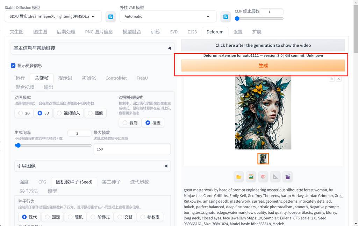The image size is (358, 226).
Task: Click the purple clapperboard video icon
Action: (287, 177)
